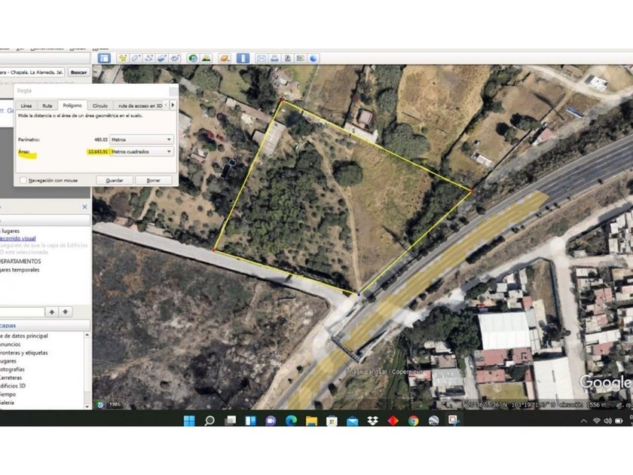Image resolution: width=633 pixels, height=475 pixels.
Task: Select the Galería layer
Action: click(7, 403)
